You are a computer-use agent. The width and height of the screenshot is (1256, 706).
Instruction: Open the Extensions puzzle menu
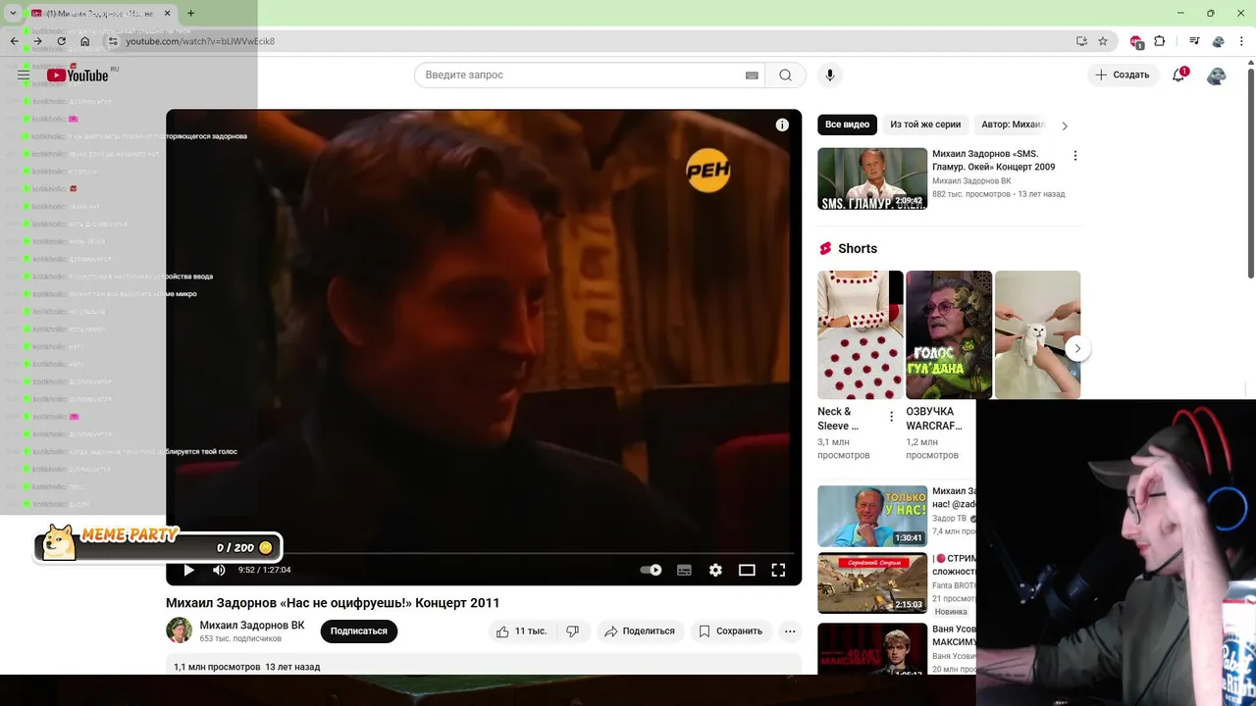(1160, 41)
